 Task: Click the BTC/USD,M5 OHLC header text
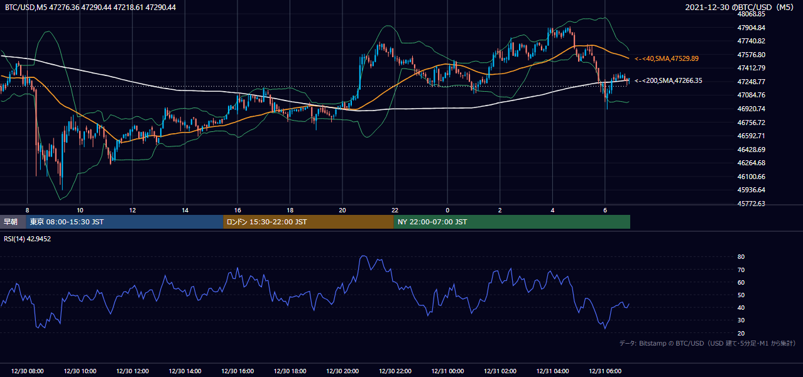90,8
